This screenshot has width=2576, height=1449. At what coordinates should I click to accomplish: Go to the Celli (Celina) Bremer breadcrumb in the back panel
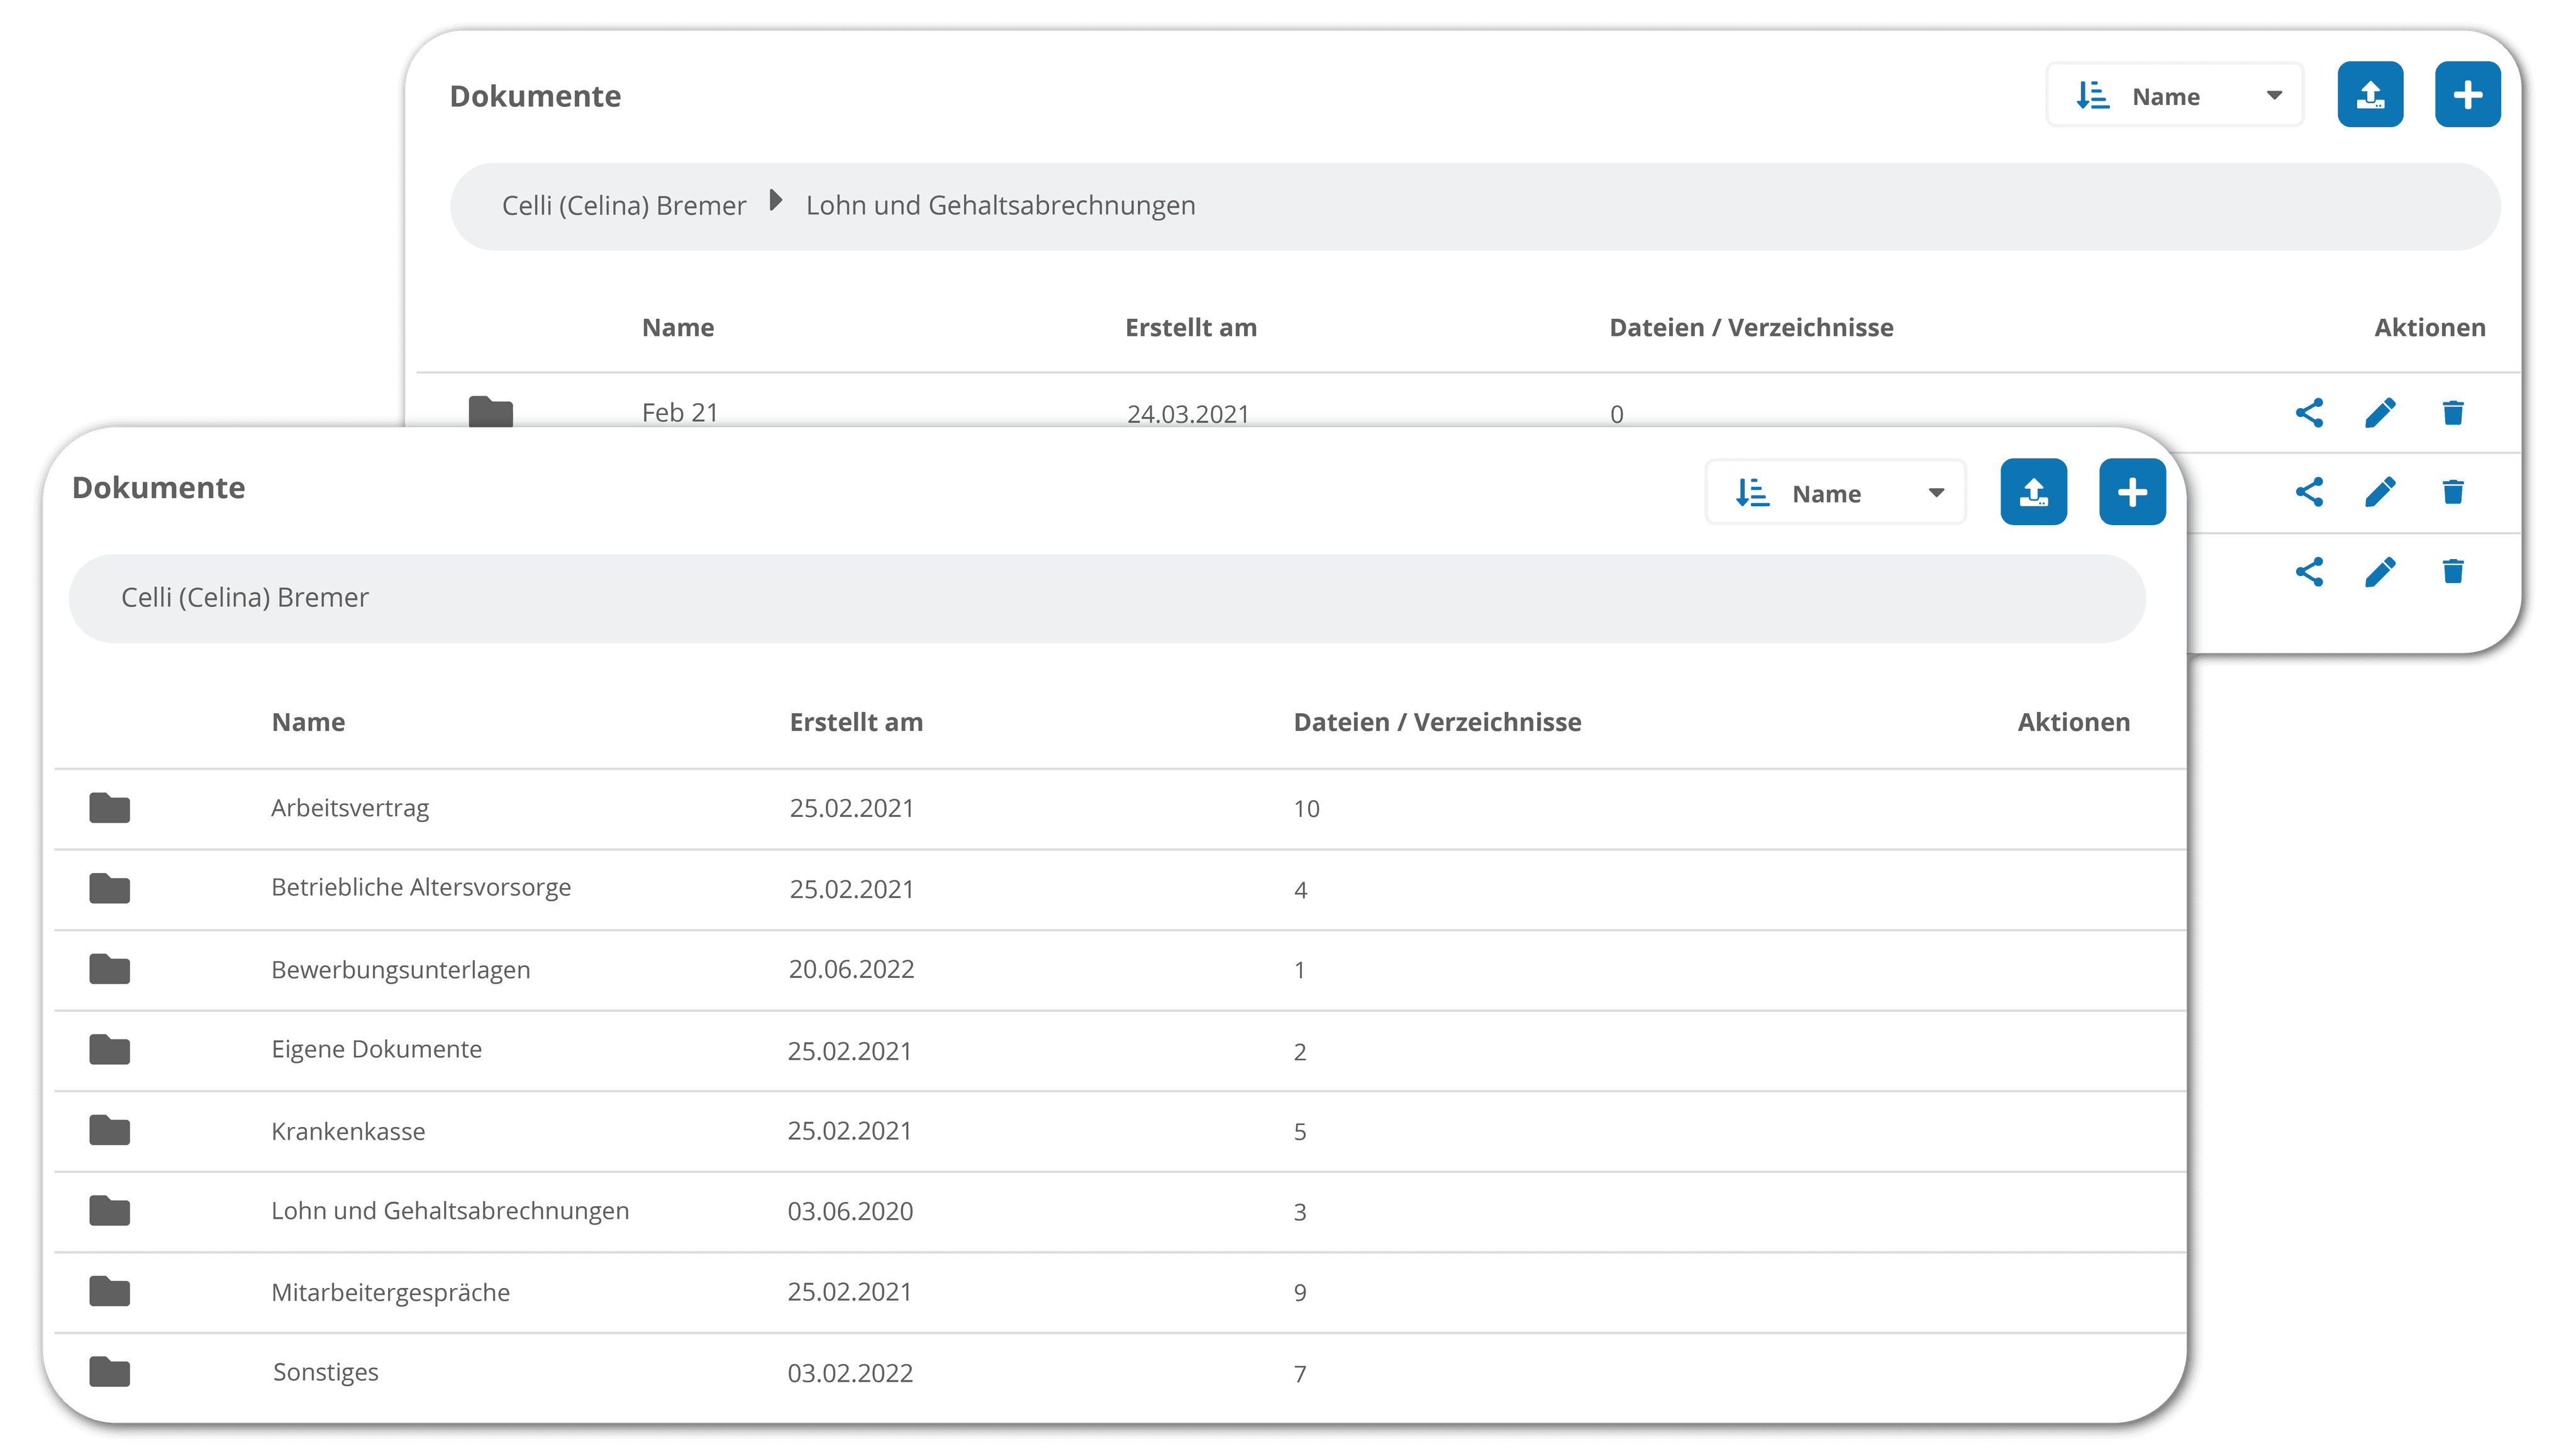tap(623, 206)
